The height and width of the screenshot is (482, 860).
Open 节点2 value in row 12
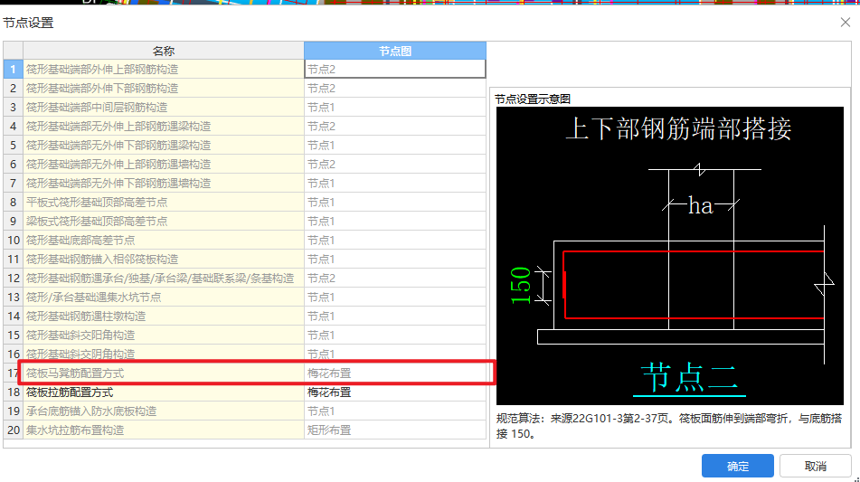click(395, 279)
